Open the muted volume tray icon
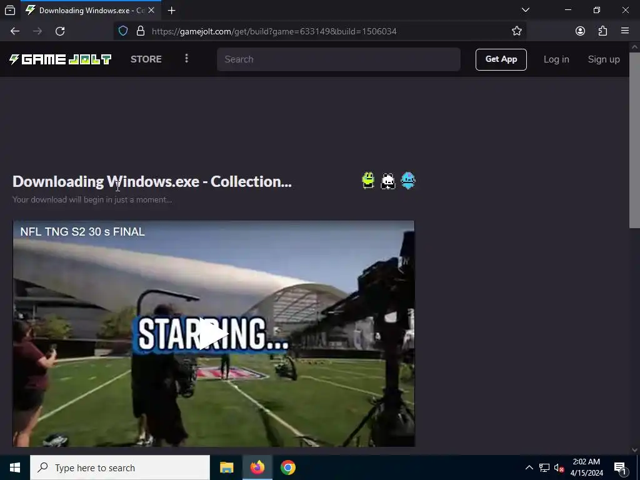 pos(559,467)
